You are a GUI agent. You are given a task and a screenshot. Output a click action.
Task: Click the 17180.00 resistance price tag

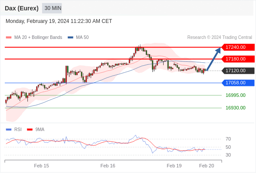pos(238,59)
